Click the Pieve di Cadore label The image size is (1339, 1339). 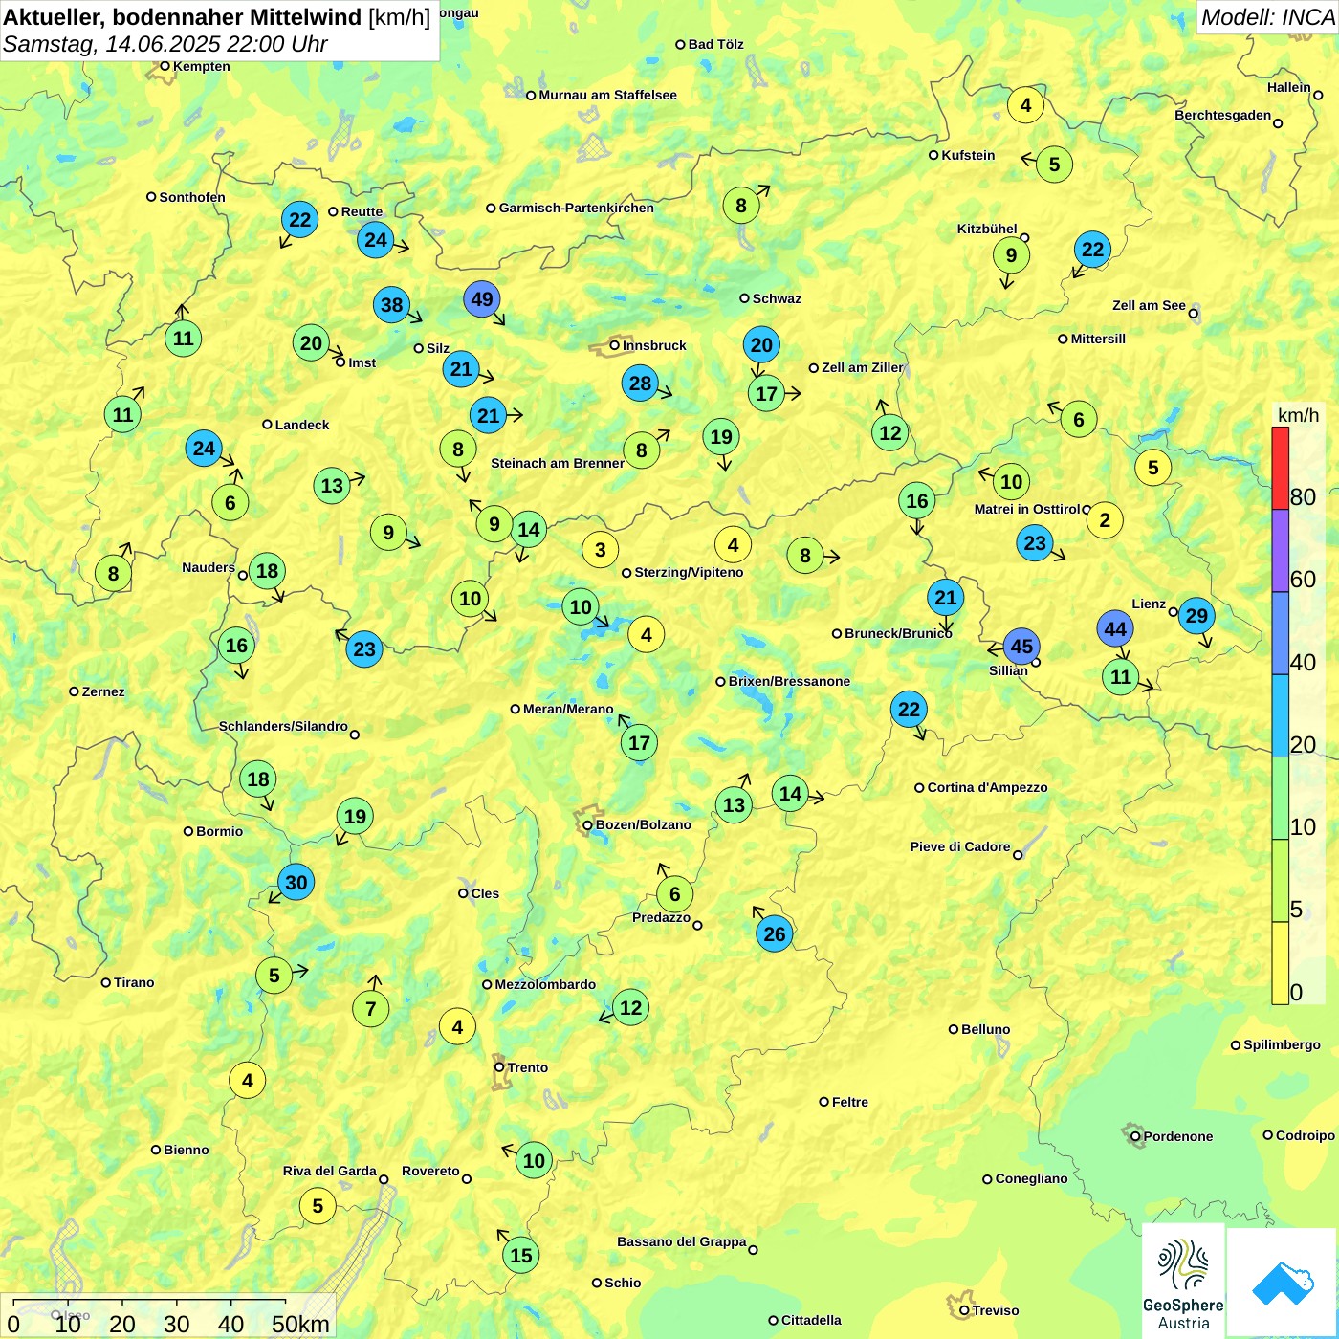960,846
